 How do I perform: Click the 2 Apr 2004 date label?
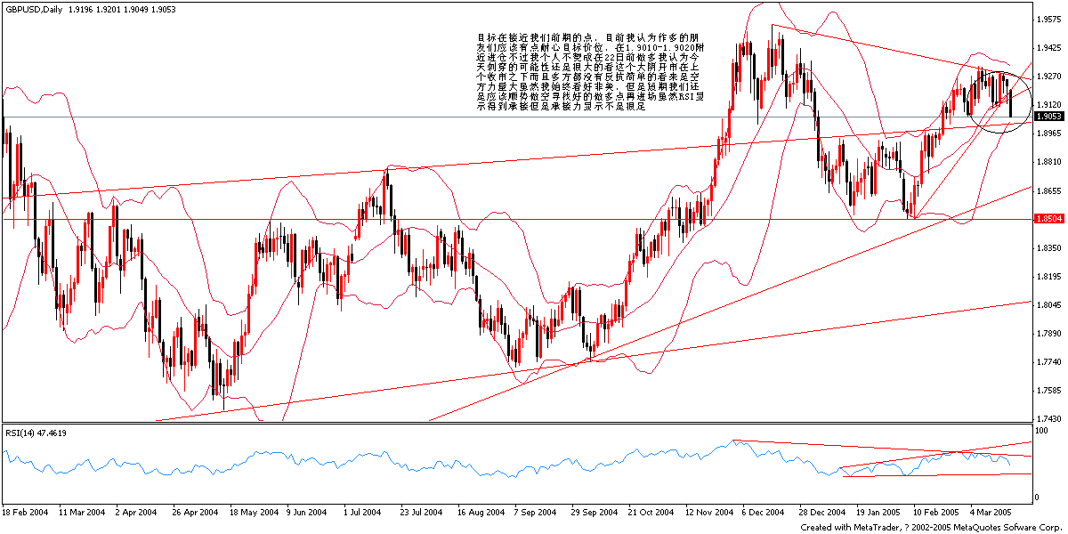click(137, 514)
